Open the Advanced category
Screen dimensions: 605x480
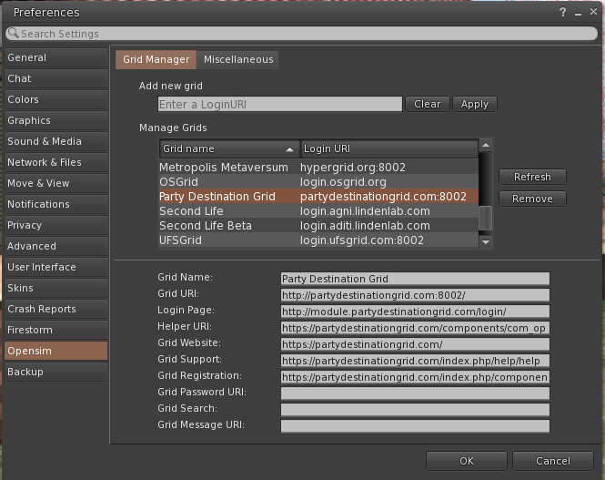56,246
